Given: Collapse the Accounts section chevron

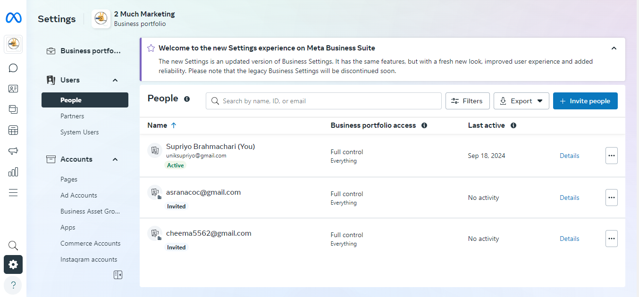Looking at the screenshot, I should click(x=115, y=159).
